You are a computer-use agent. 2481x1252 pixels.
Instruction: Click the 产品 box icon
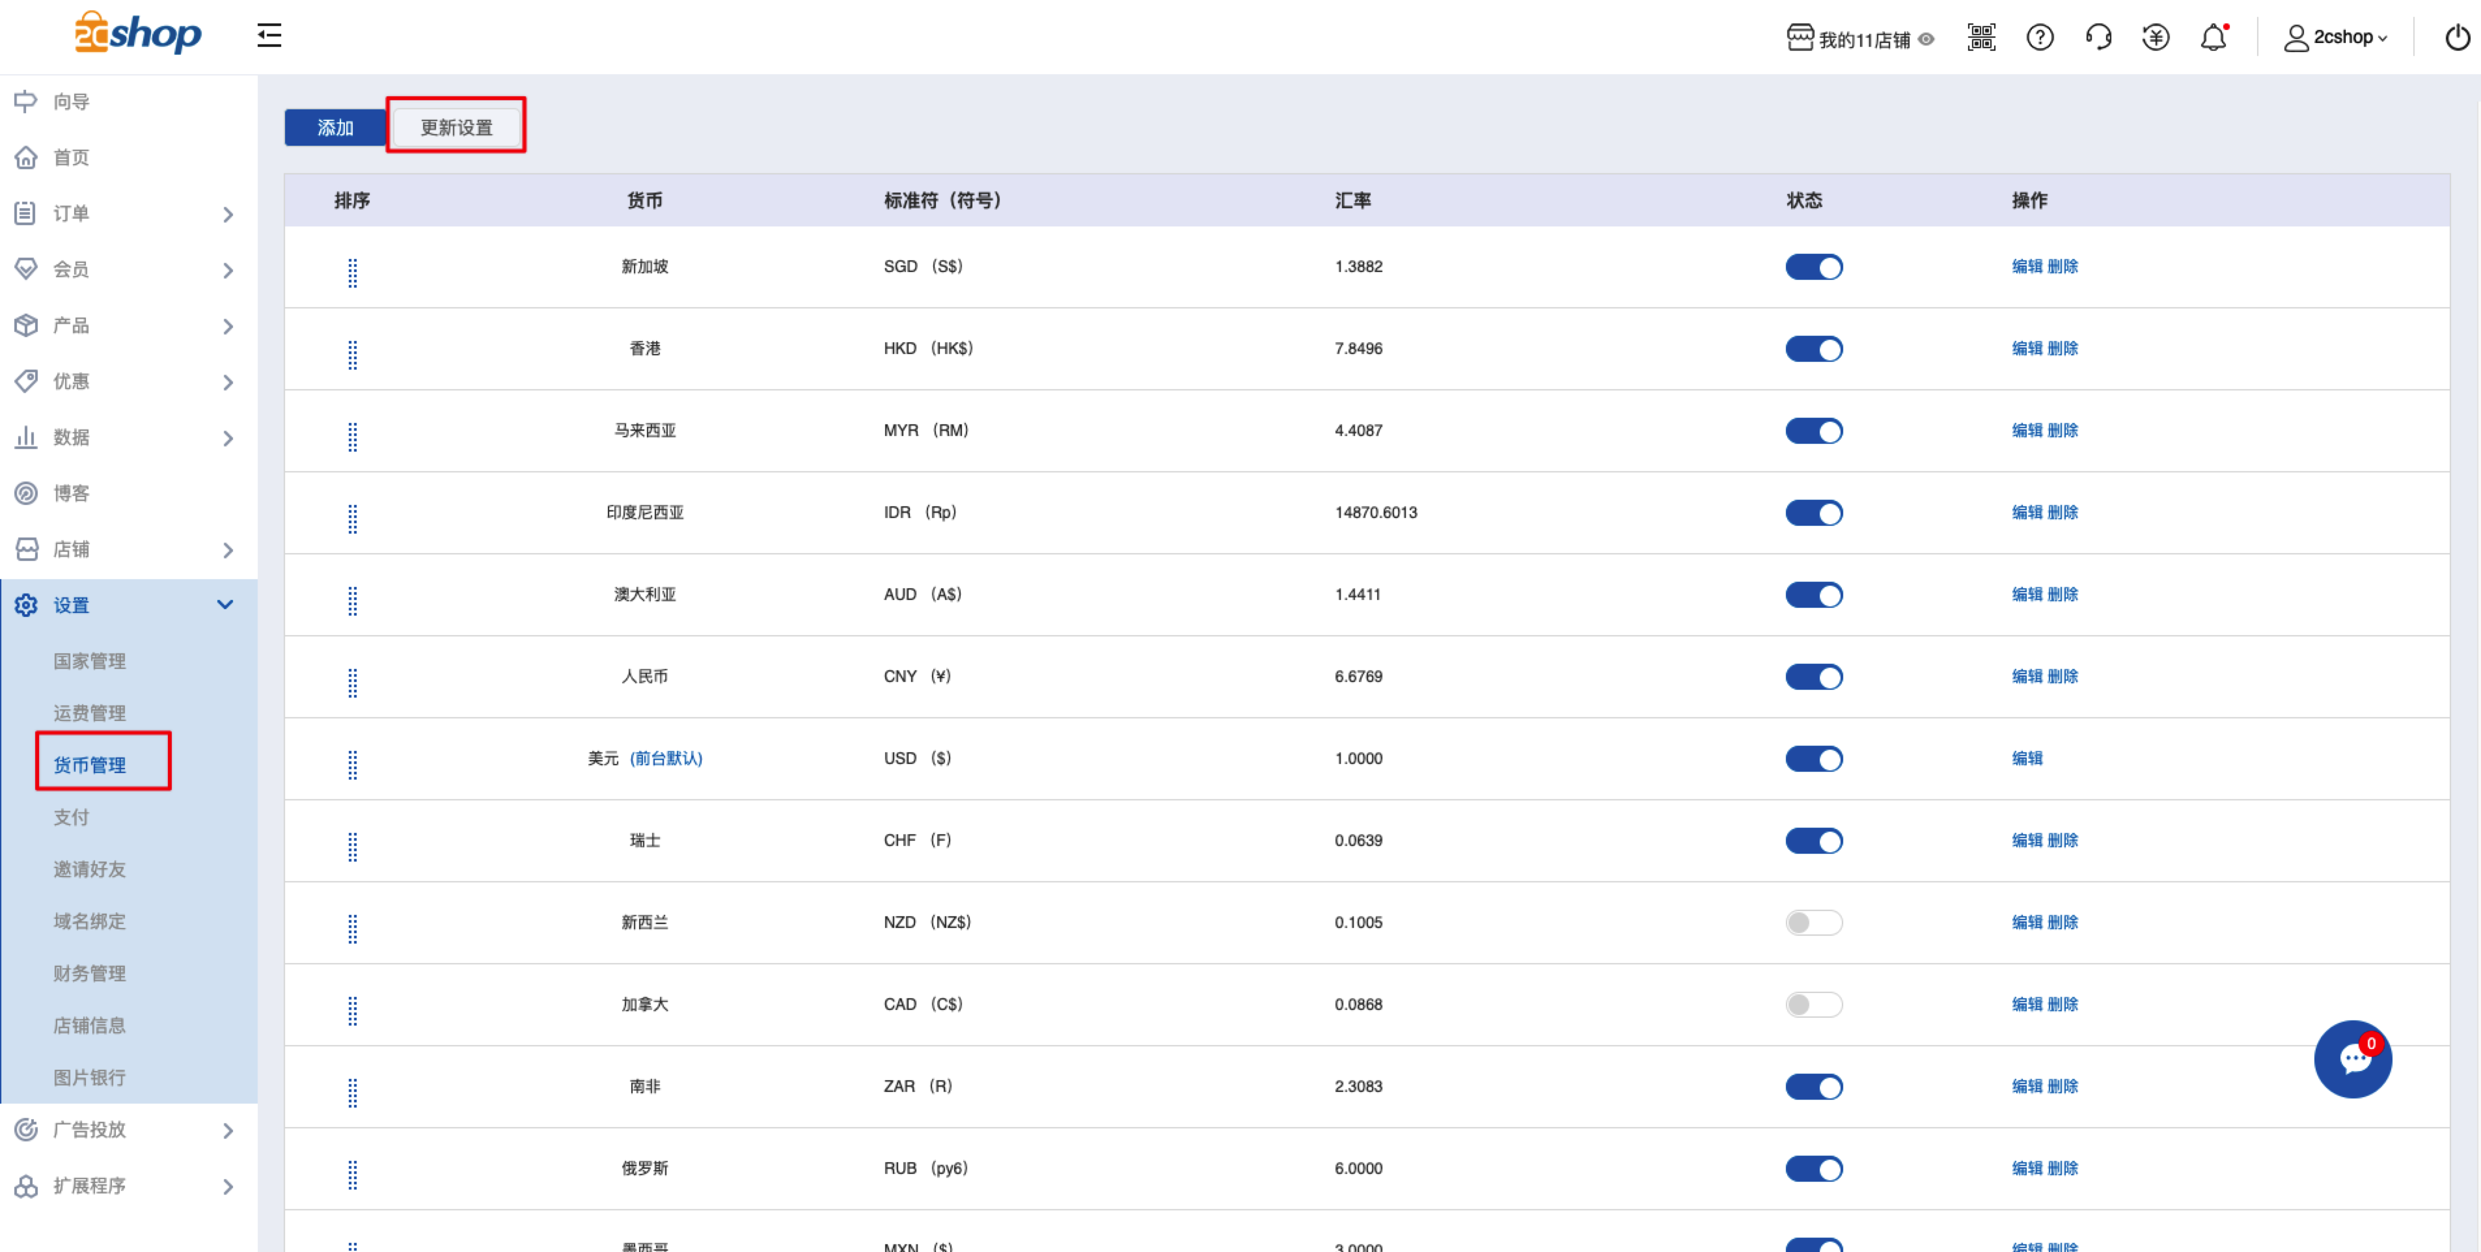tap(26, 325)
